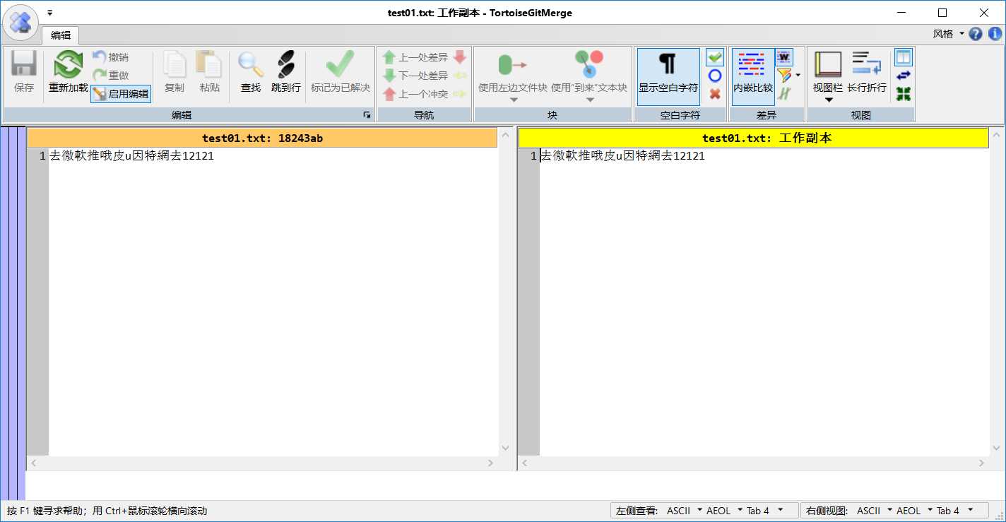Image resolution: width=1006 pixels, height=522 pixels.
Task: Click the green collapse-arrows icon in 视图 group
Action: click(904, 94)
